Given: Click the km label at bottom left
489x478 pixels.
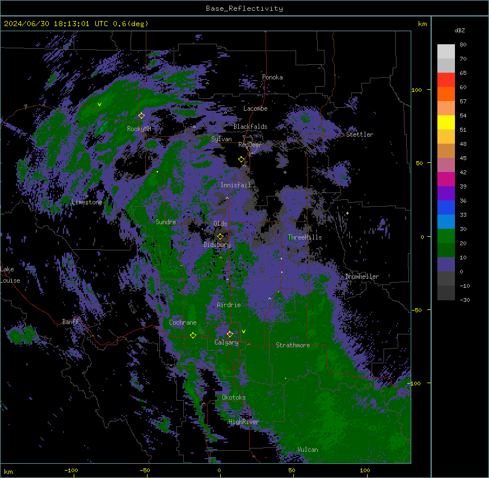Looking at the screenshot, I should 9,472.
